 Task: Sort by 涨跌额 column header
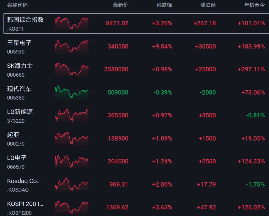tap(208, 5)
